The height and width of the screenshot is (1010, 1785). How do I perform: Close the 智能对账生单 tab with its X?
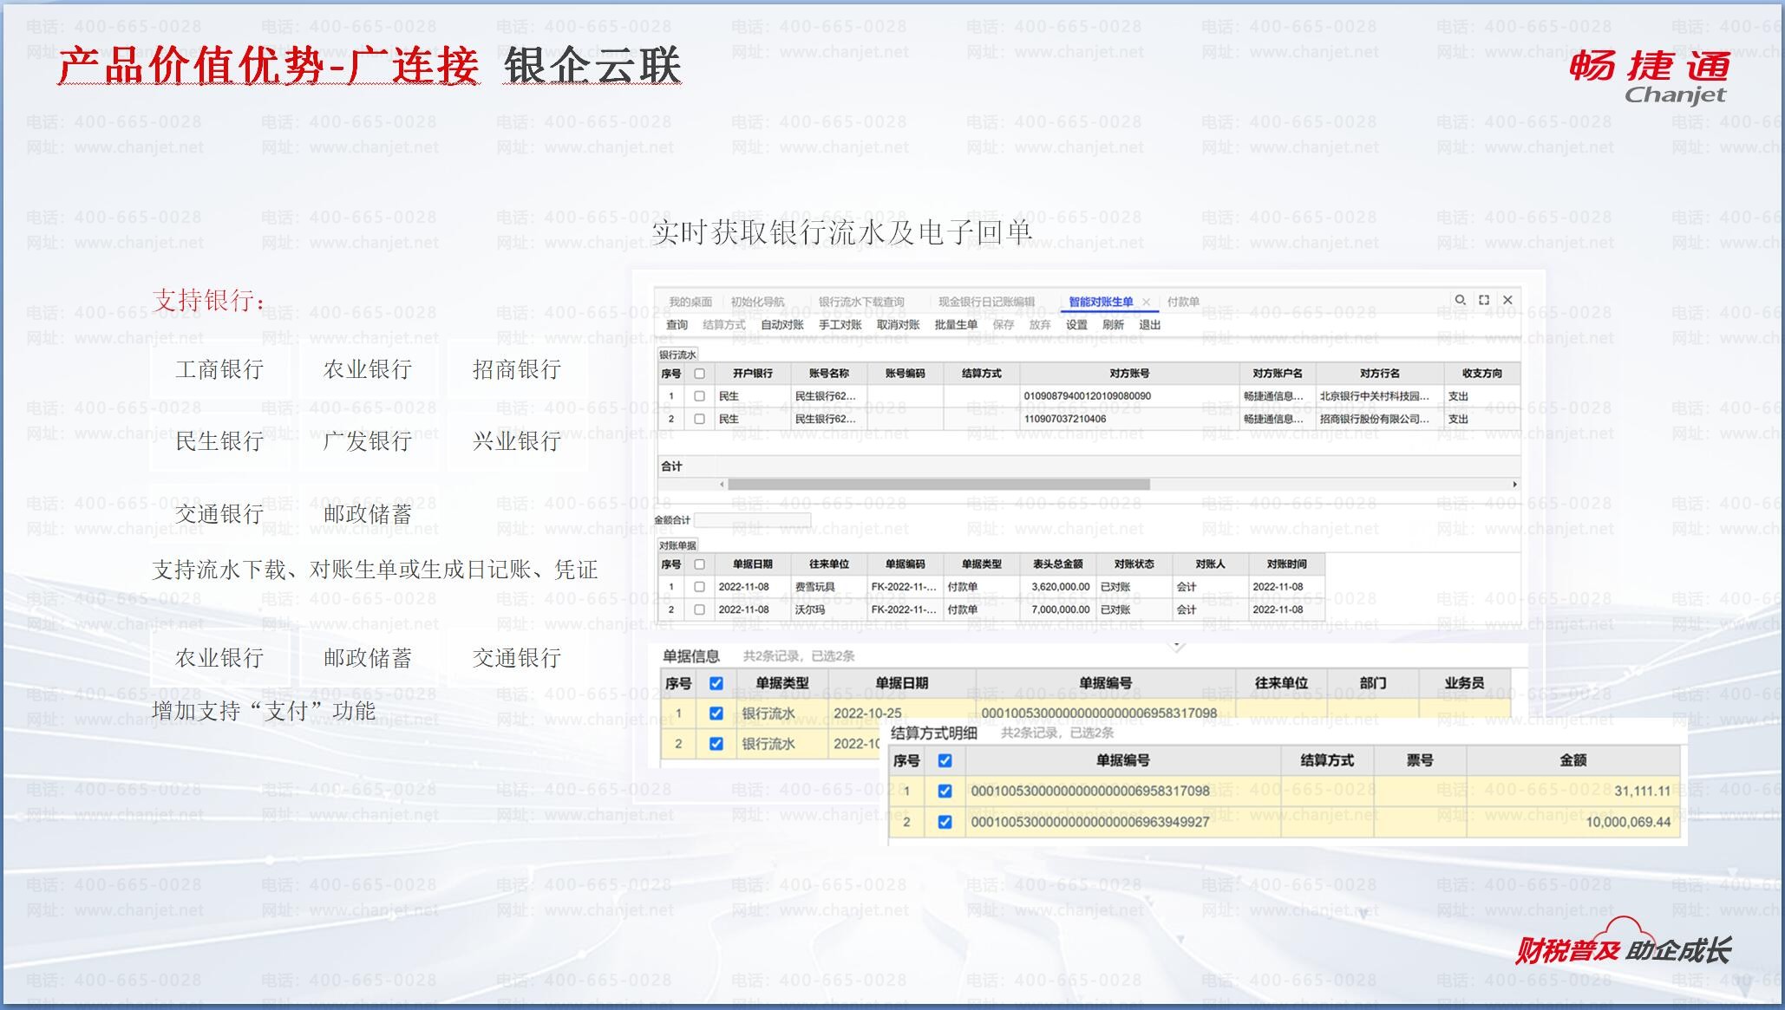(x=1146, y=302)
